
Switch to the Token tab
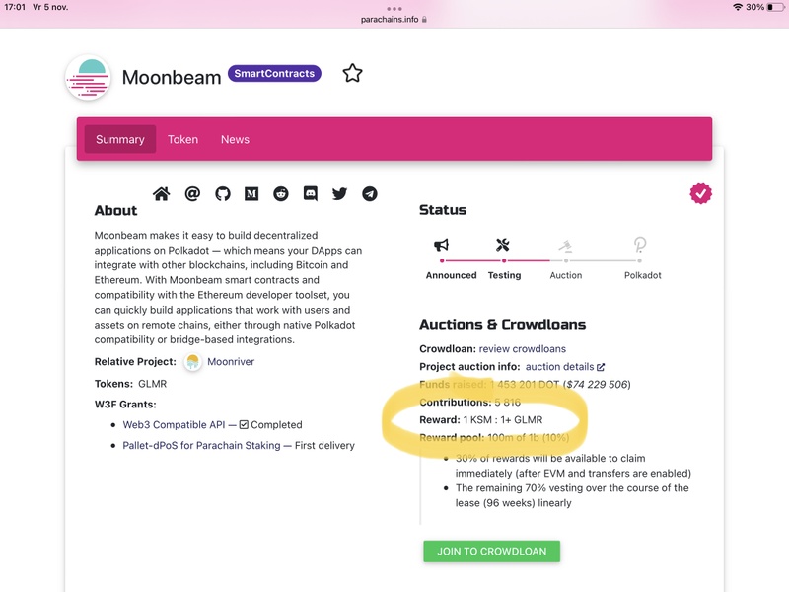tap(182, 139)
